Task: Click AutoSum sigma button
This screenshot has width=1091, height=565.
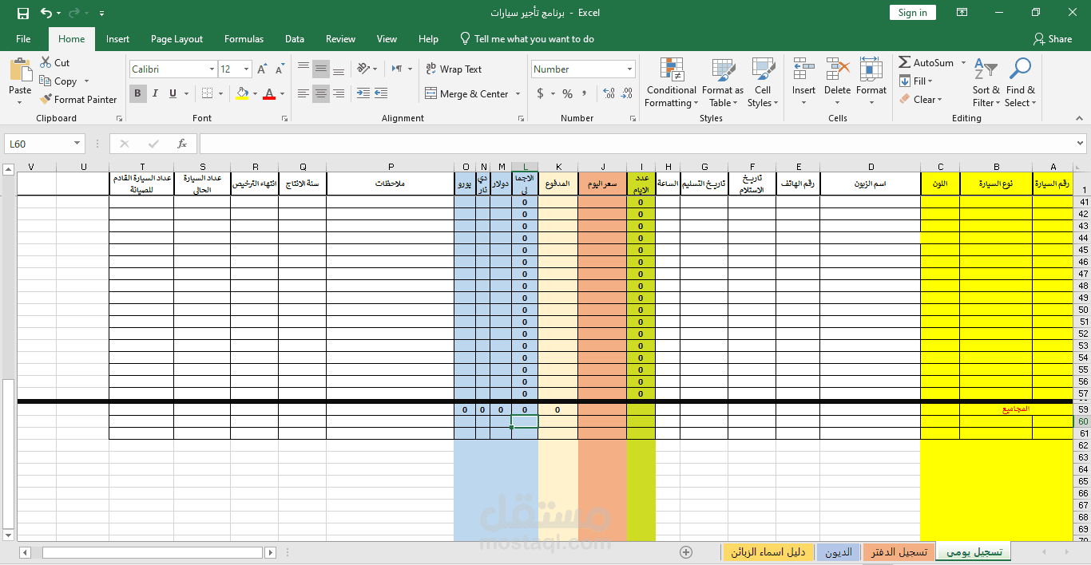Action: [x=926, y=62]
